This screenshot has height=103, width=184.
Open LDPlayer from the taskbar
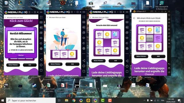88,100
